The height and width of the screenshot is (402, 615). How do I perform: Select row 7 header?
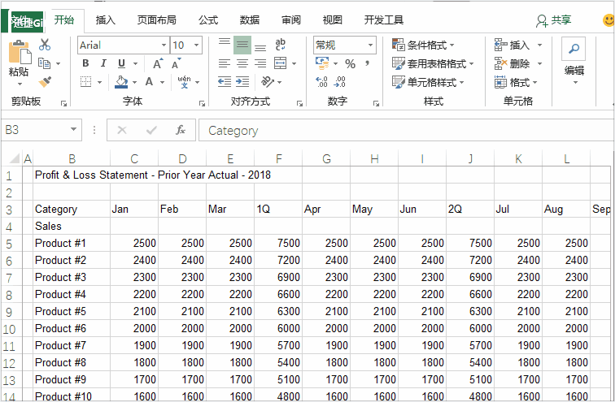coord(9,278)
